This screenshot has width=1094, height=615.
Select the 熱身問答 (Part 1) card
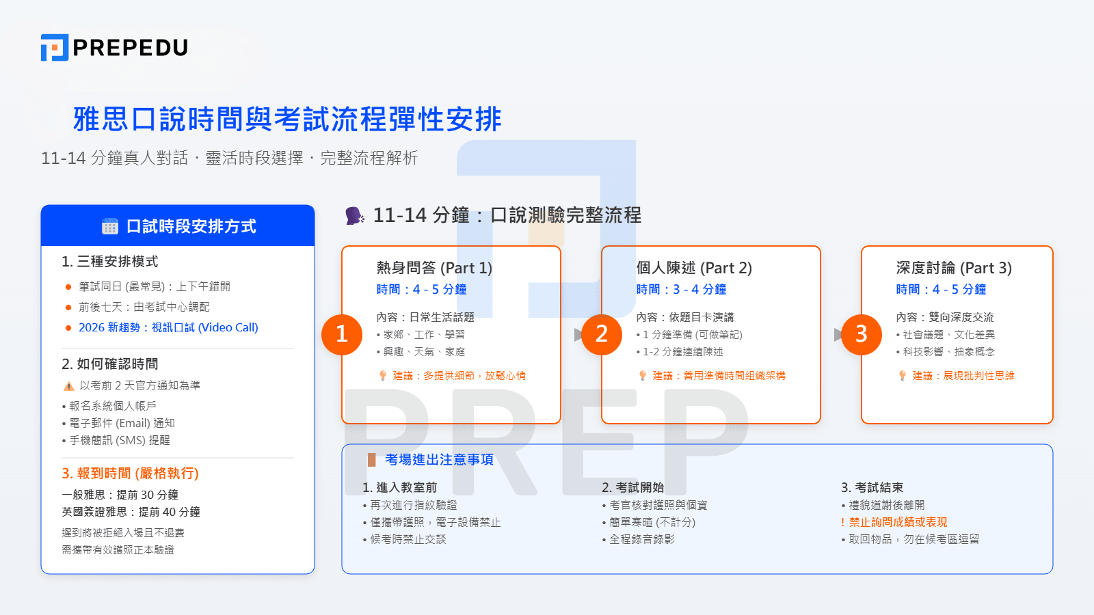(x=451, y=335)
